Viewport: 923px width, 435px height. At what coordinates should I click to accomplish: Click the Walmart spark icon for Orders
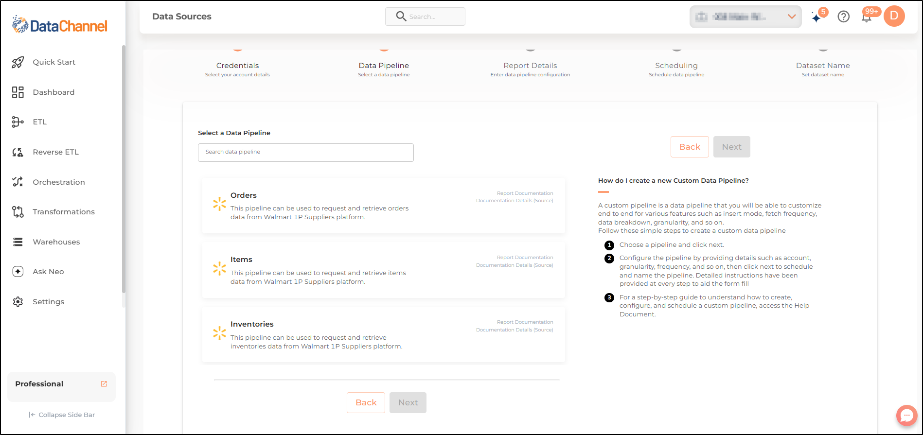(x=219, y=204)
